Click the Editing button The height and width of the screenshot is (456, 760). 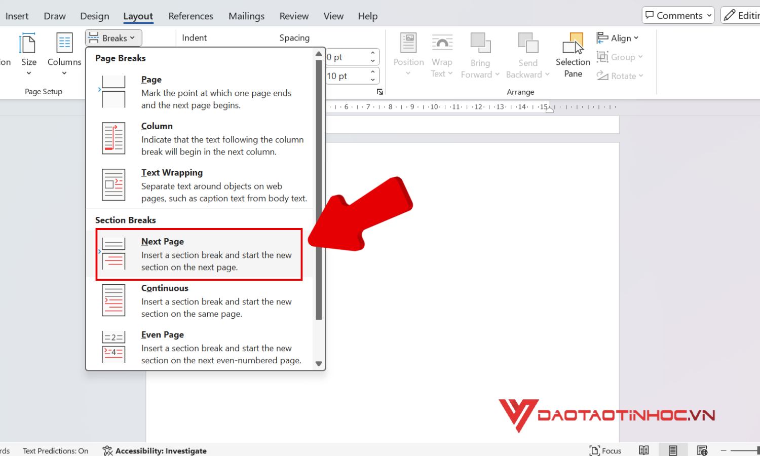[741, 15]
